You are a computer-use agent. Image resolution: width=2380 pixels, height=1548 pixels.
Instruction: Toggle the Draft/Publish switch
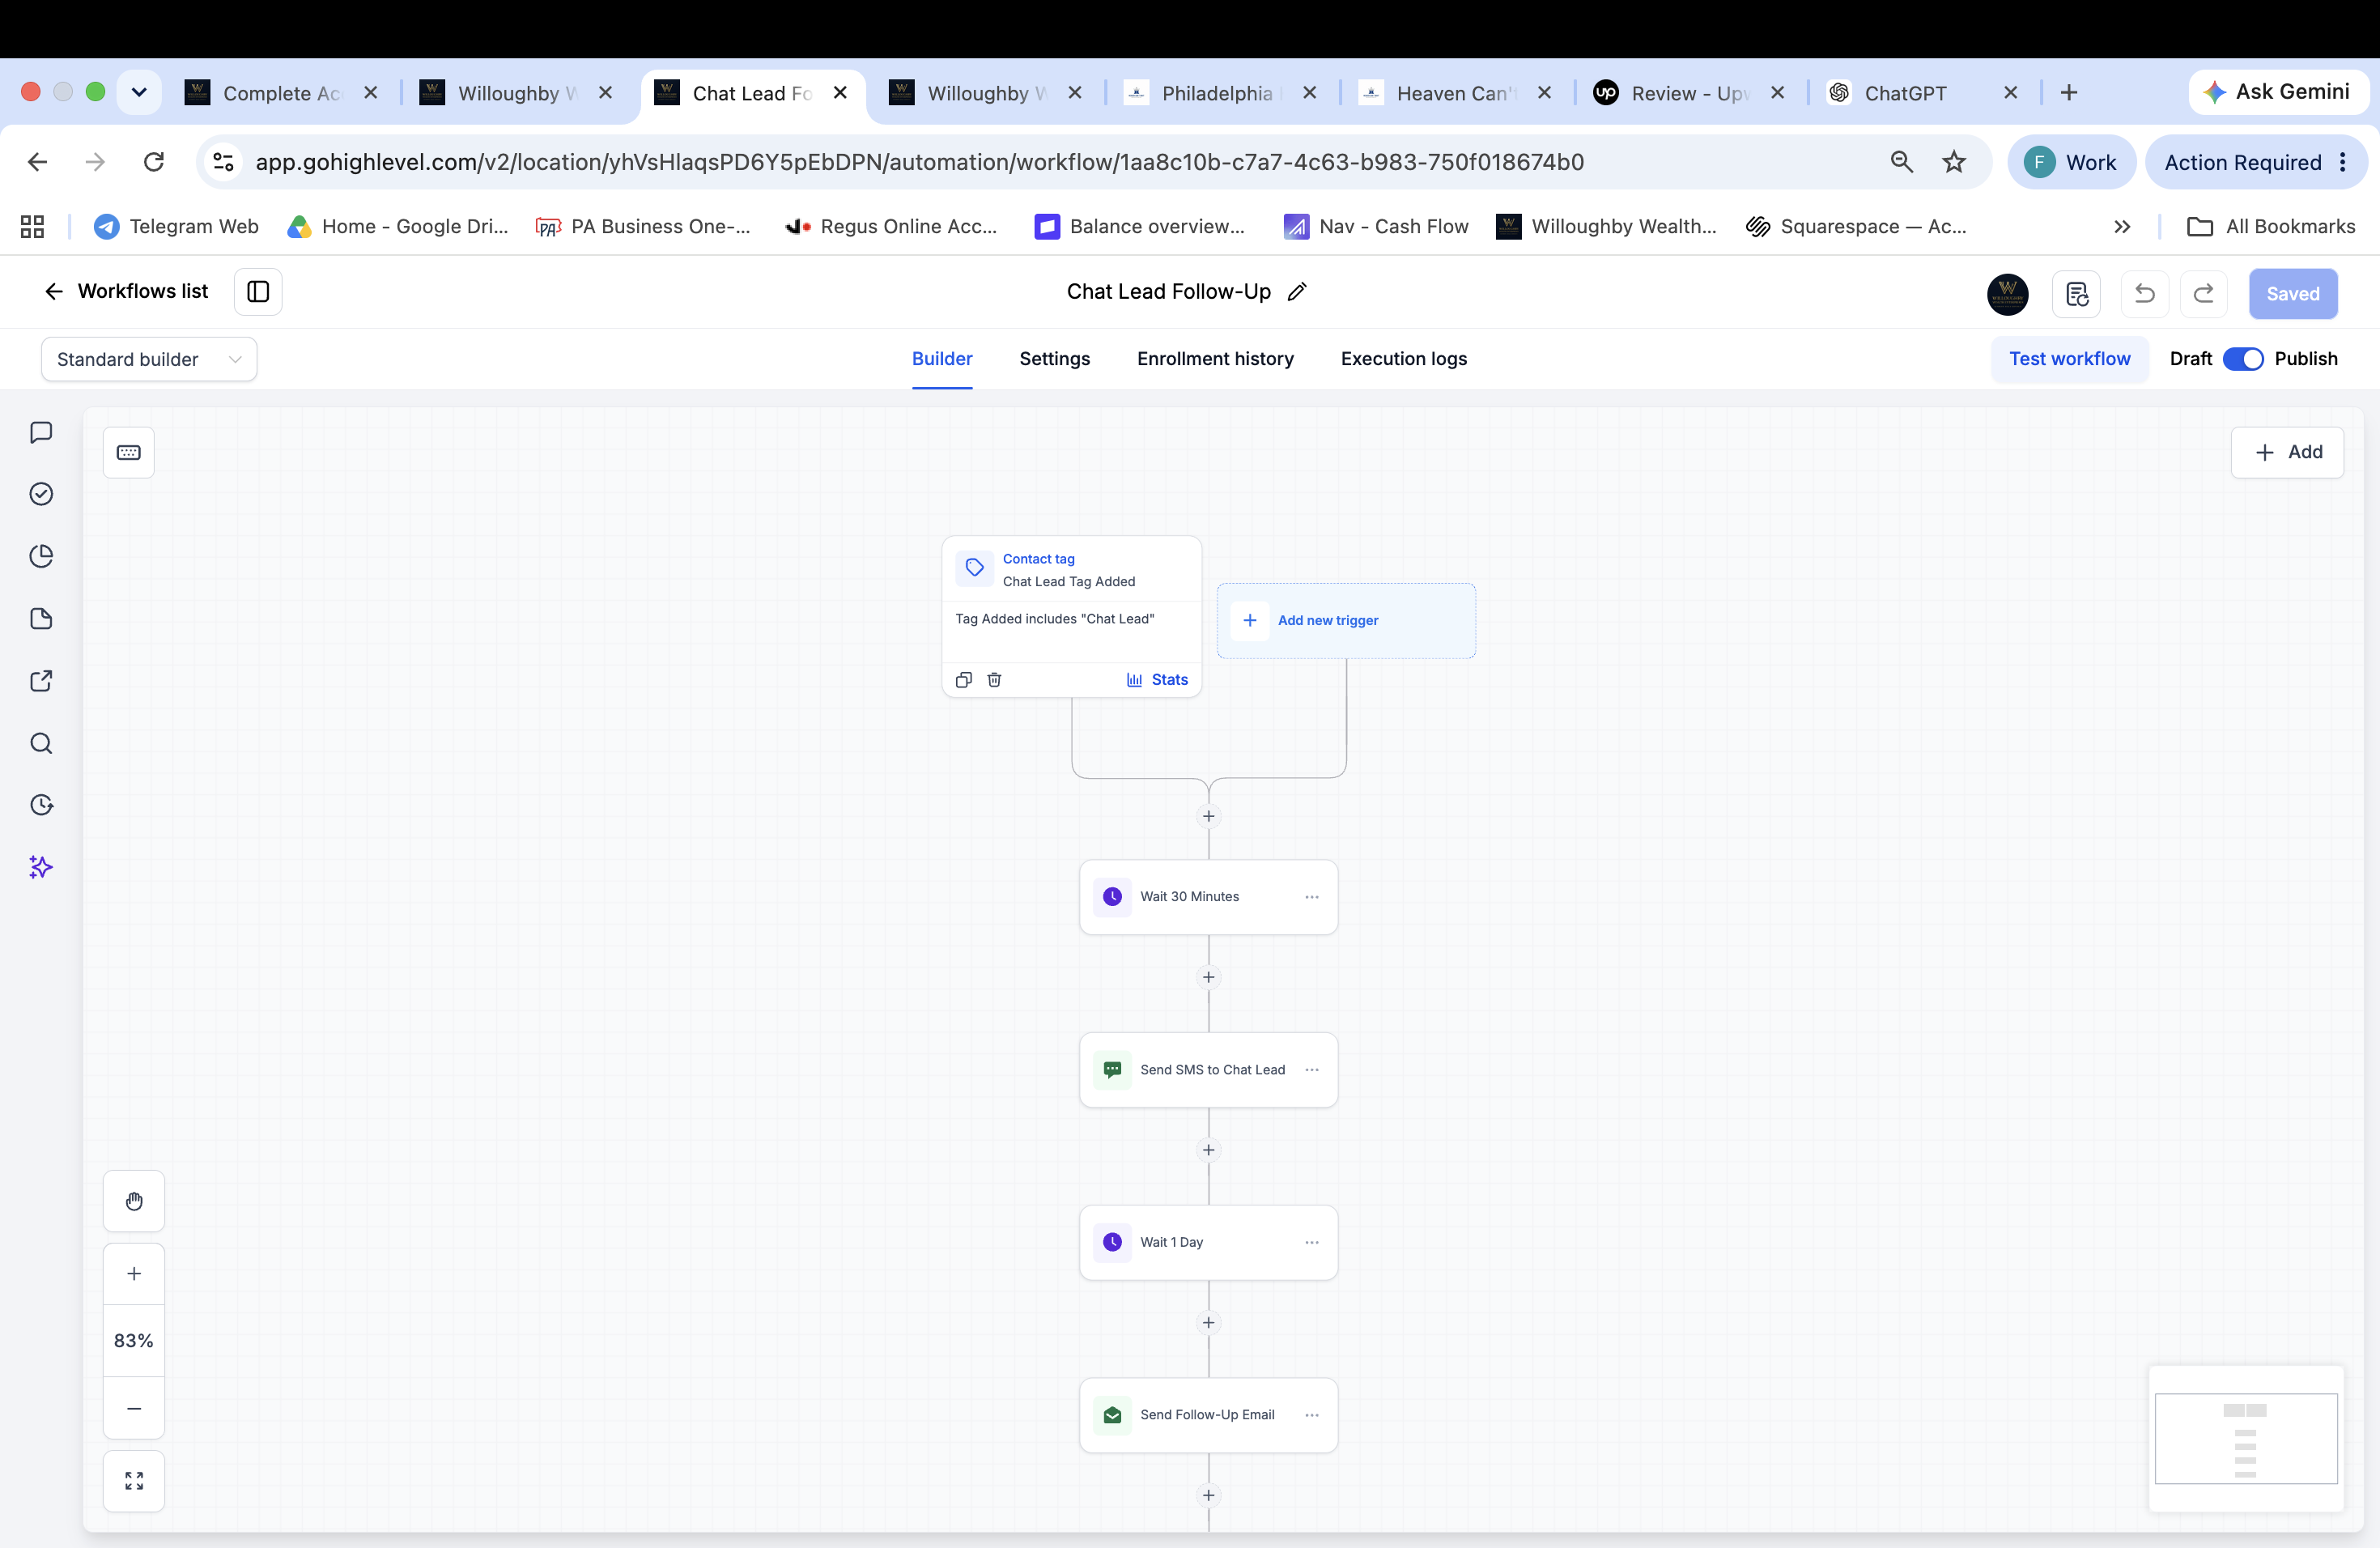click(2243, 359)
